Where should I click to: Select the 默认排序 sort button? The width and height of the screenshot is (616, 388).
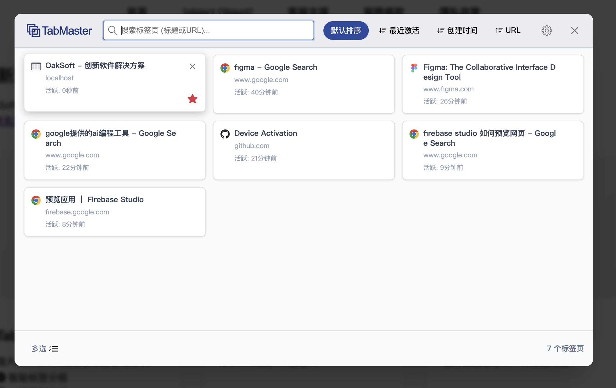click(346, 31)
